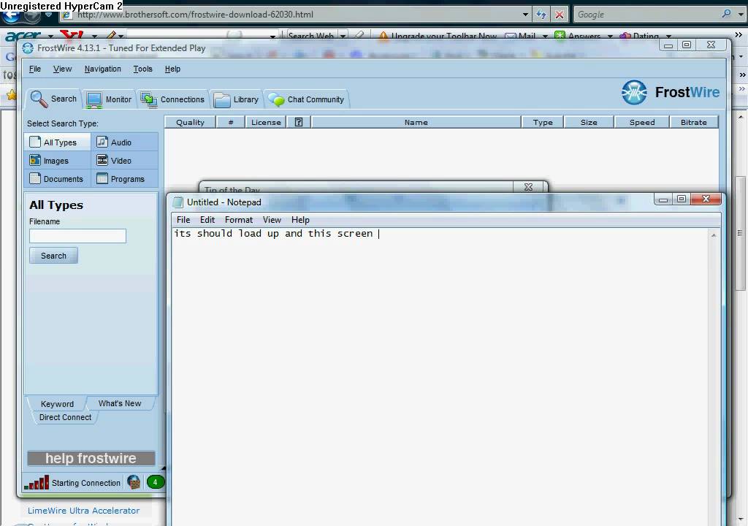The height and width of the screenshot is (526, 748).
Task: Sort results by Bitrate column
Action: 694,122
